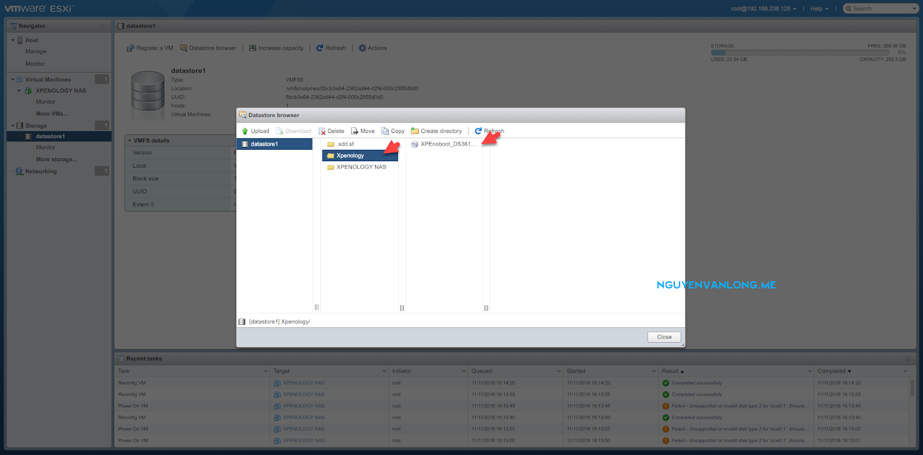Open Monitor under datastore1 in navigator
Screen dimensions: 923x455
coord(46,147)
